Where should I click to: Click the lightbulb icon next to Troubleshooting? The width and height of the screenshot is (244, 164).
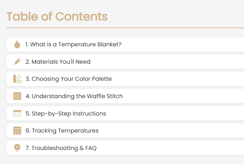click(17, 148)
